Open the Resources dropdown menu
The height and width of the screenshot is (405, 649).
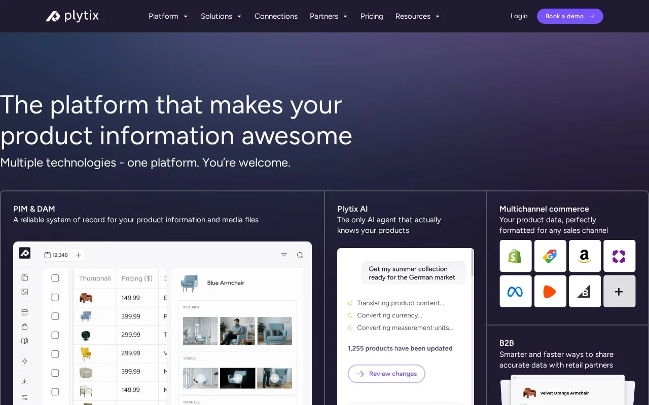pyautogui.click(x=418, y=16)
